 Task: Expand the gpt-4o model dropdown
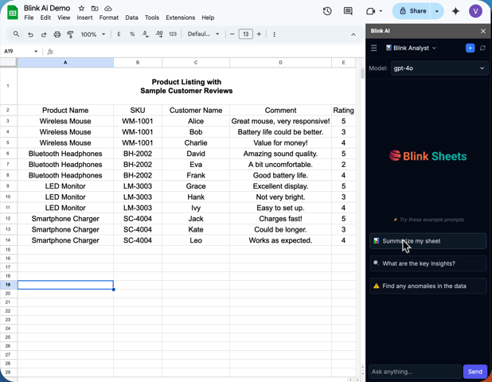coord(439,68)
